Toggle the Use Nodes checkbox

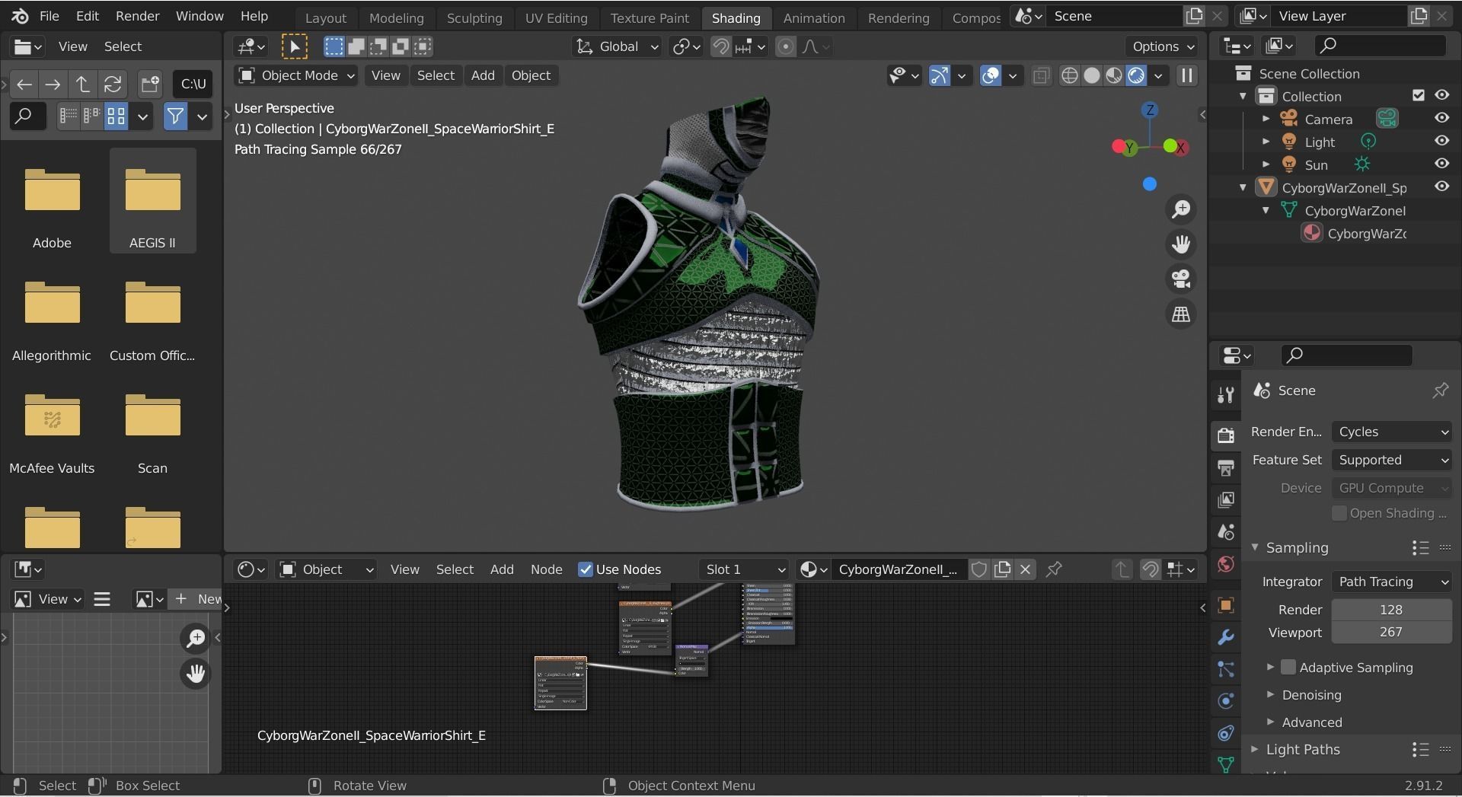tap(586, 569)
